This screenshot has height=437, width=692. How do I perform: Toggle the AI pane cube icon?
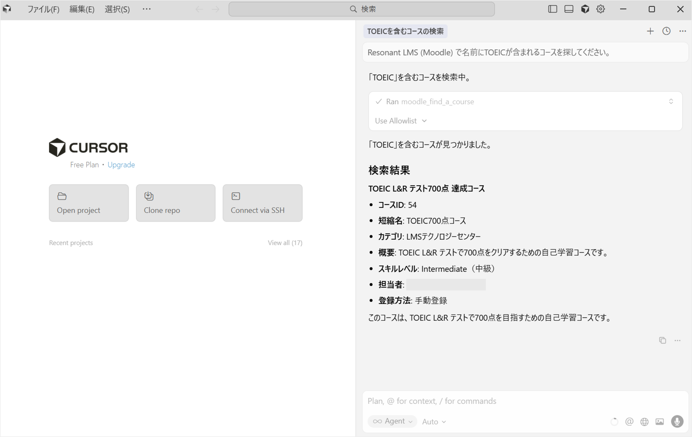[x=585, y=9]
